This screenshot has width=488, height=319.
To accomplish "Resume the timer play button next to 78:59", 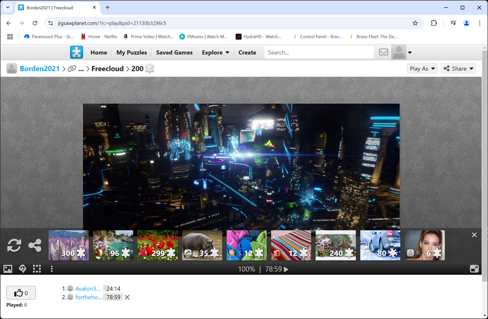I will click(286, 269).
